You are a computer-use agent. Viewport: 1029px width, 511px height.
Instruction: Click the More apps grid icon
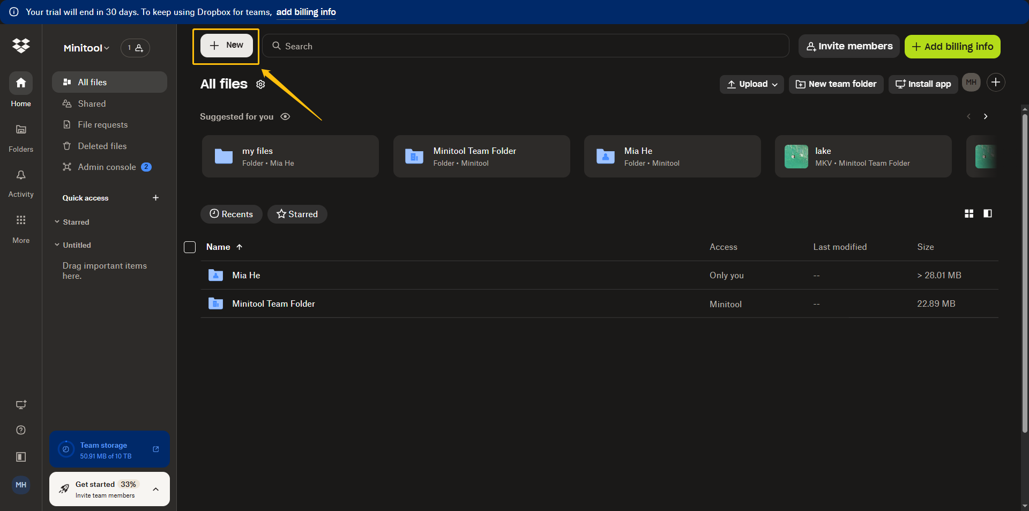20,220
